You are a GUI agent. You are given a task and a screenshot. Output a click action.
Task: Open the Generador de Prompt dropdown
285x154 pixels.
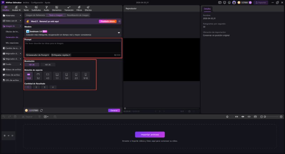click(37, 55)
